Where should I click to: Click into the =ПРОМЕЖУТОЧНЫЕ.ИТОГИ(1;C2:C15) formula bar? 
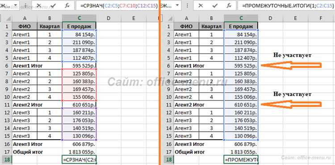(x=286, y=6)
